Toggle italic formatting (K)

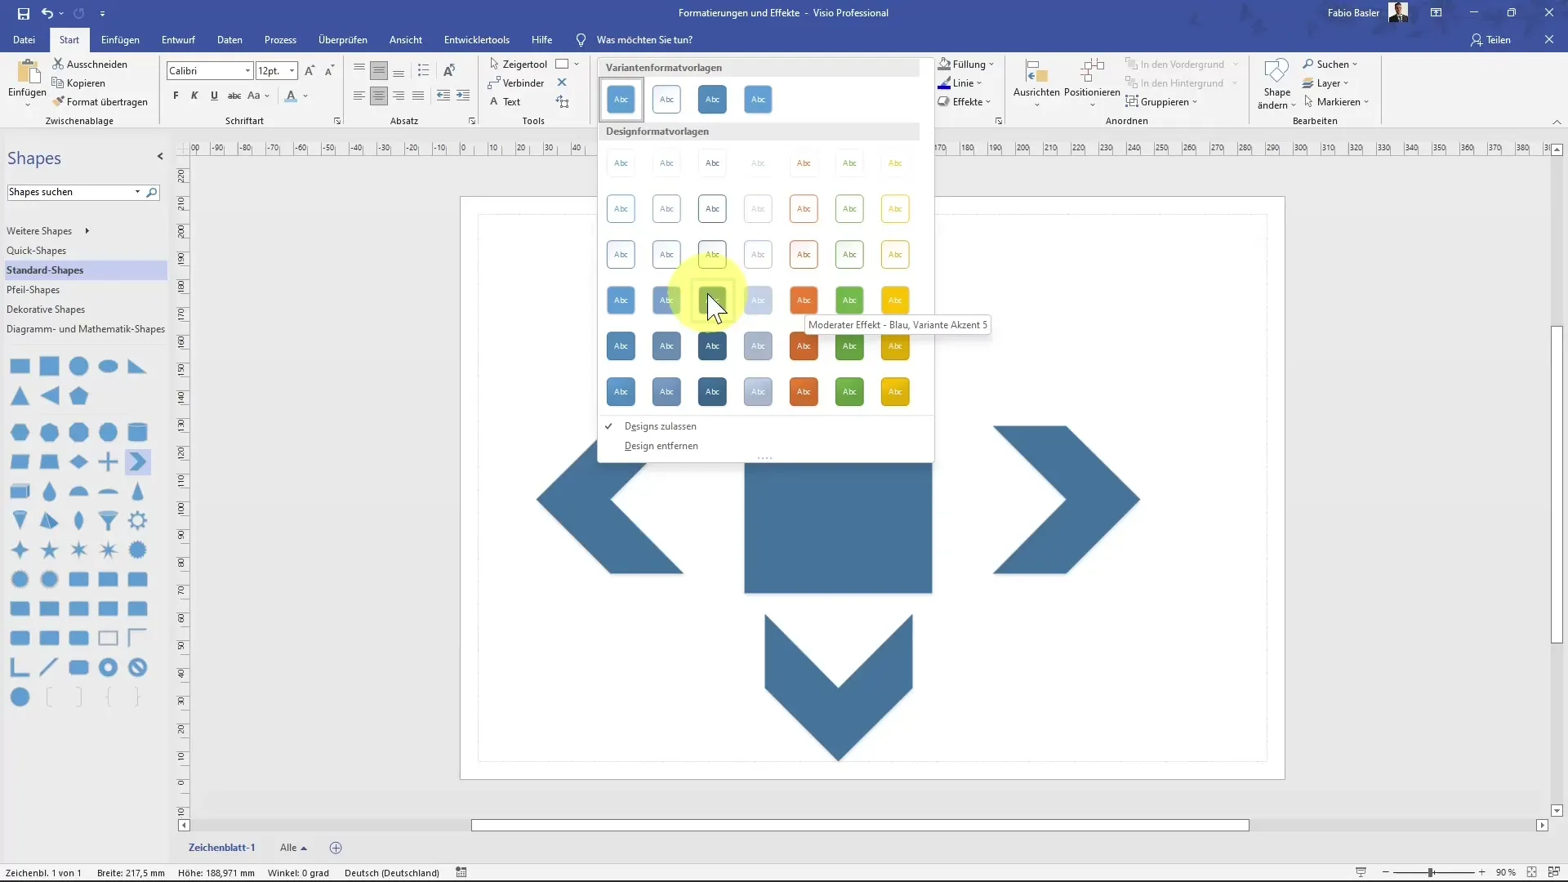click(x=194, y=96)
